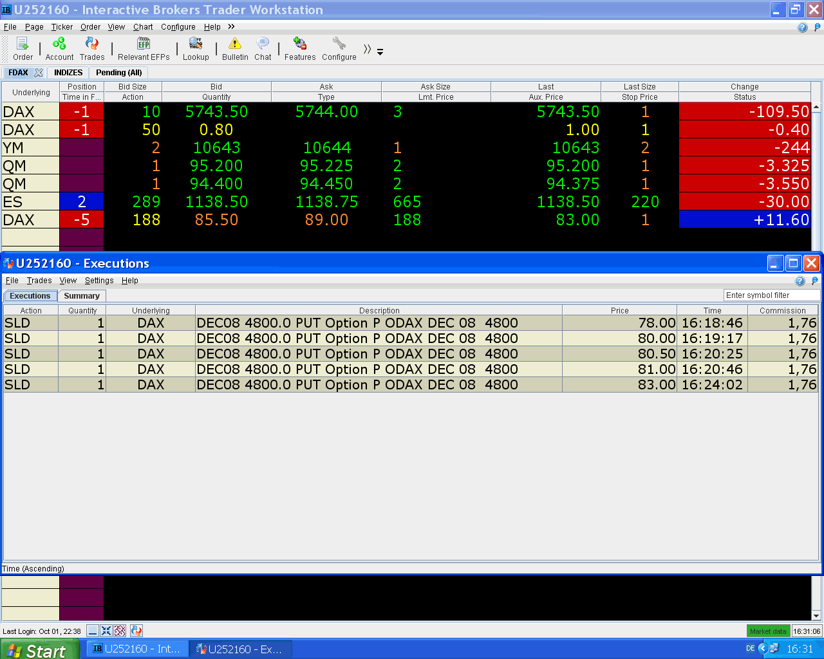The width and height of the screenshot is (824, 659).
Task: Open the File menu in Executions window
Action: [12, 281]
